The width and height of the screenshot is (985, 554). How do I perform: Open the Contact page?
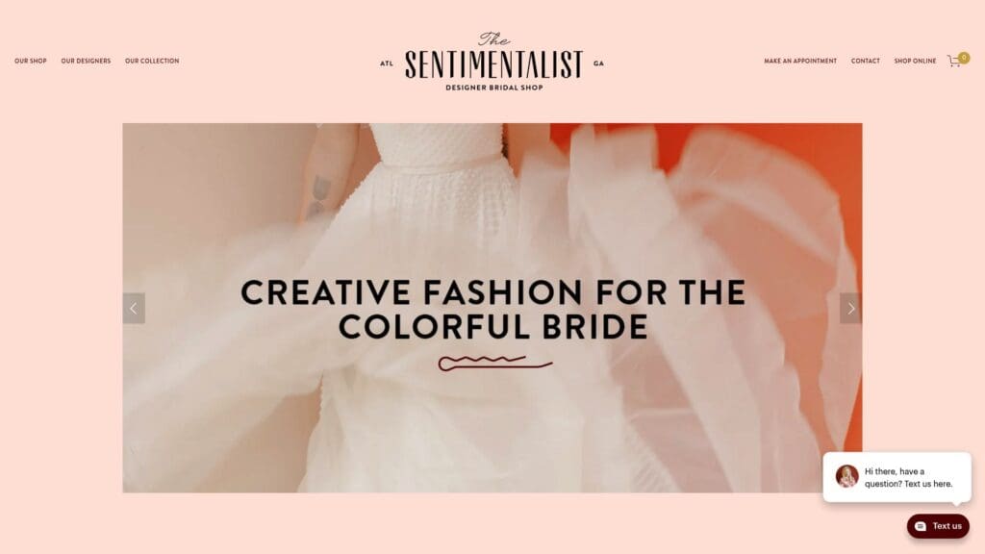click(x=865, y=61)
